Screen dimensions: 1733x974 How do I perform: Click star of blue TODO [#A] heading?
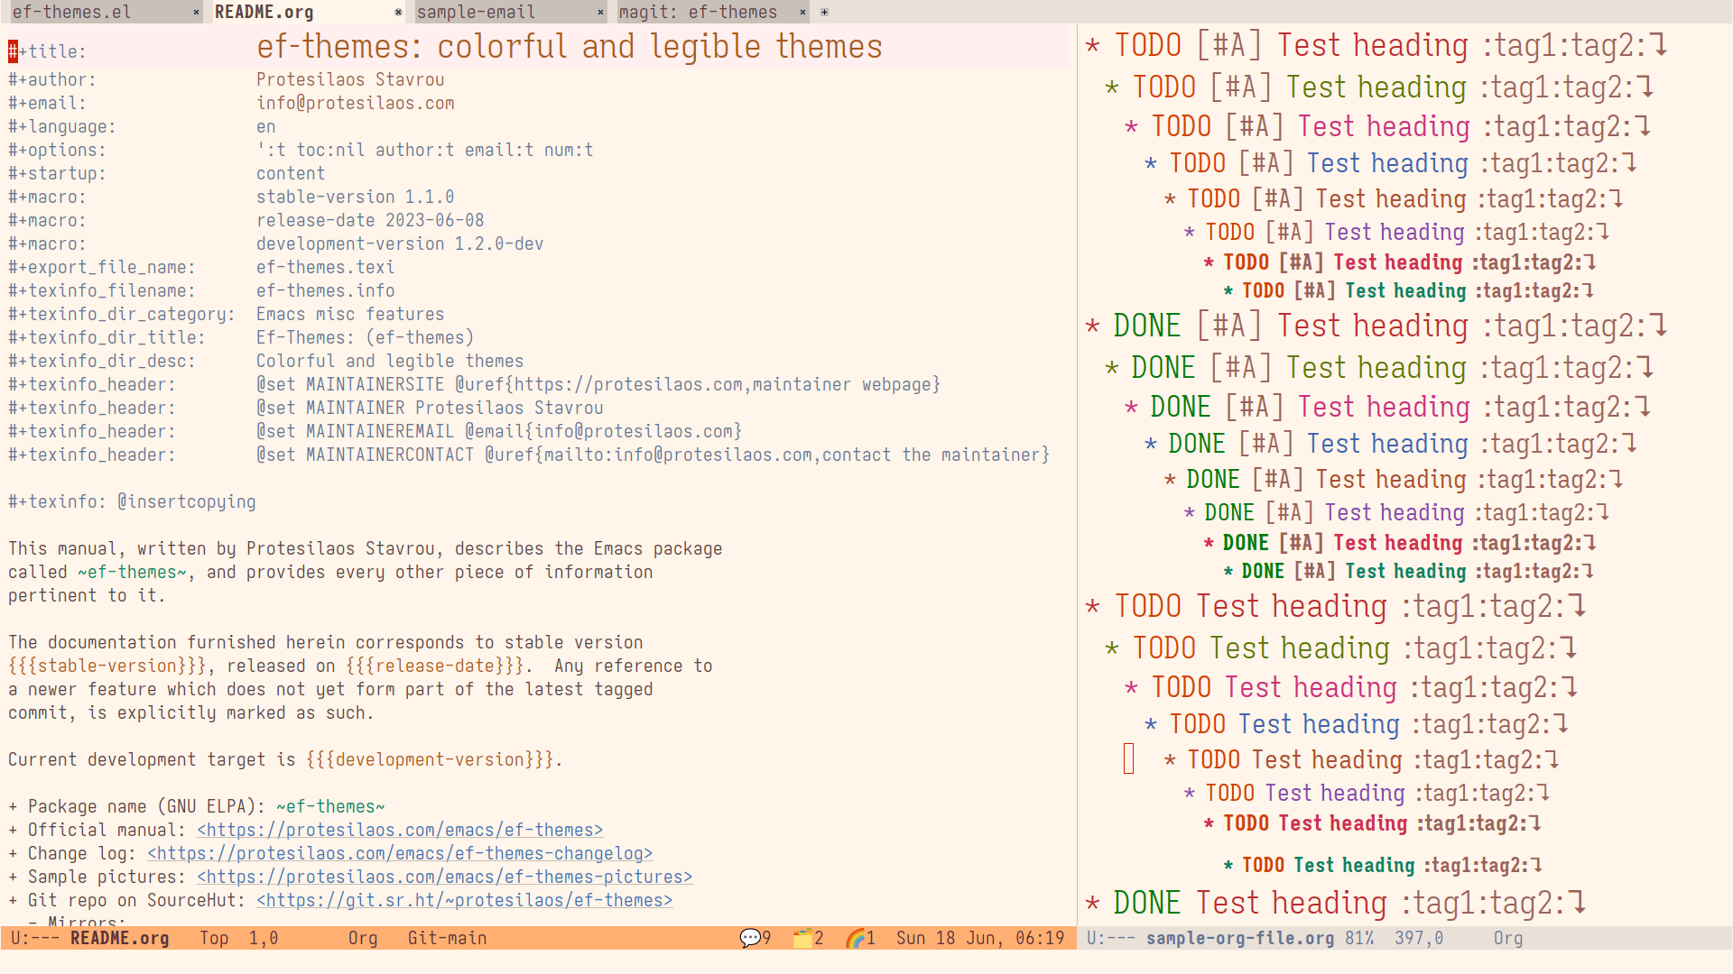[x=1151, y=164]
